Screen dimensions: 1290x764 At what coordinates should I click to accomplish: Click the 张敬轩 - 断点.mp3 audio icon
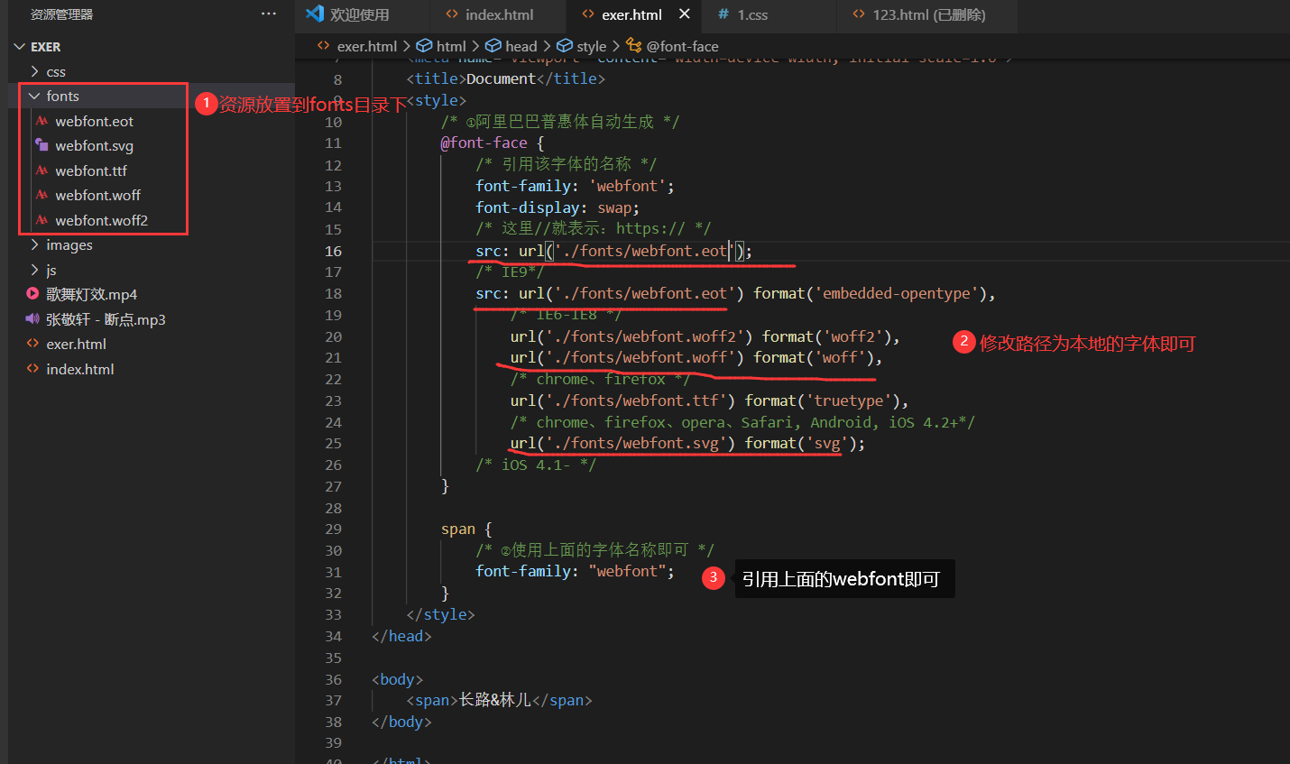pyautogui.click(x=32, y=319)
